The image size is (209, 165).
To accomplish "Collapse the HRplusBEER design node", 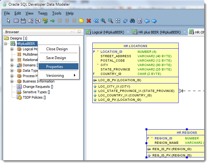I will click(5, 44).
